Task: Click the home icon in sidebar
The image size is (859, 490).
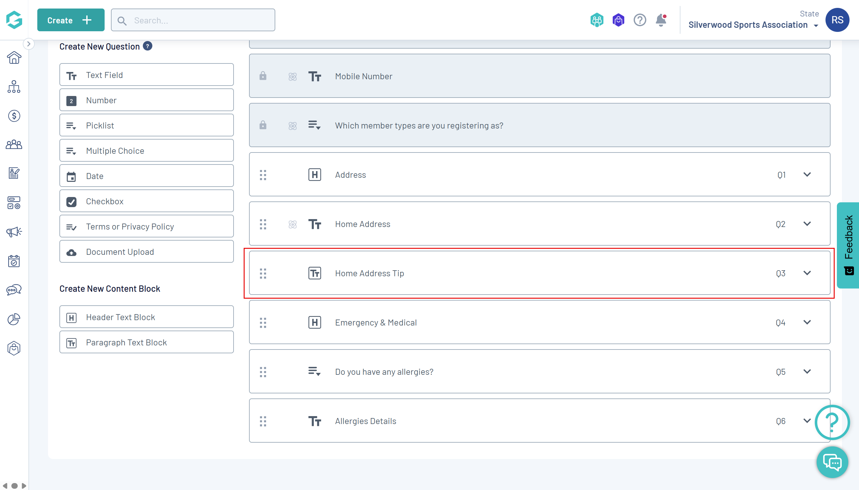Action: coord(14,57)
